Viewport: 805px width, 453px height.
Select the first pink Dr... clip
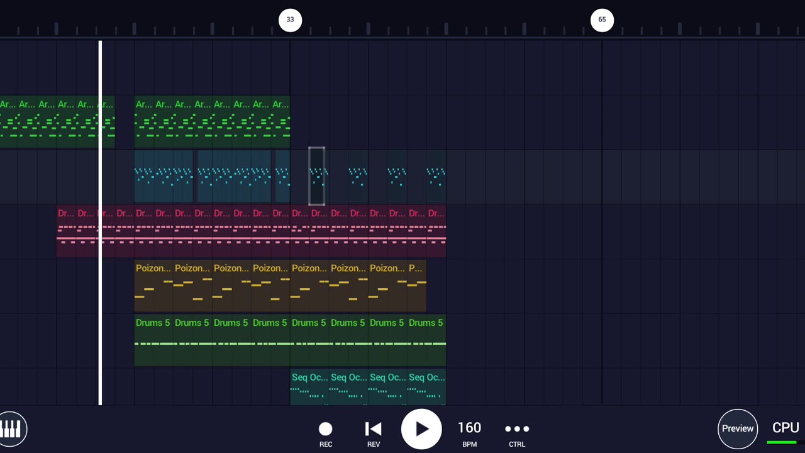(66, 231)
